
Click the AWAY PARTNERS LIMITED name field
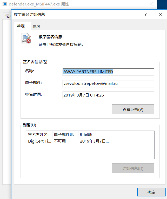[108, 72]
